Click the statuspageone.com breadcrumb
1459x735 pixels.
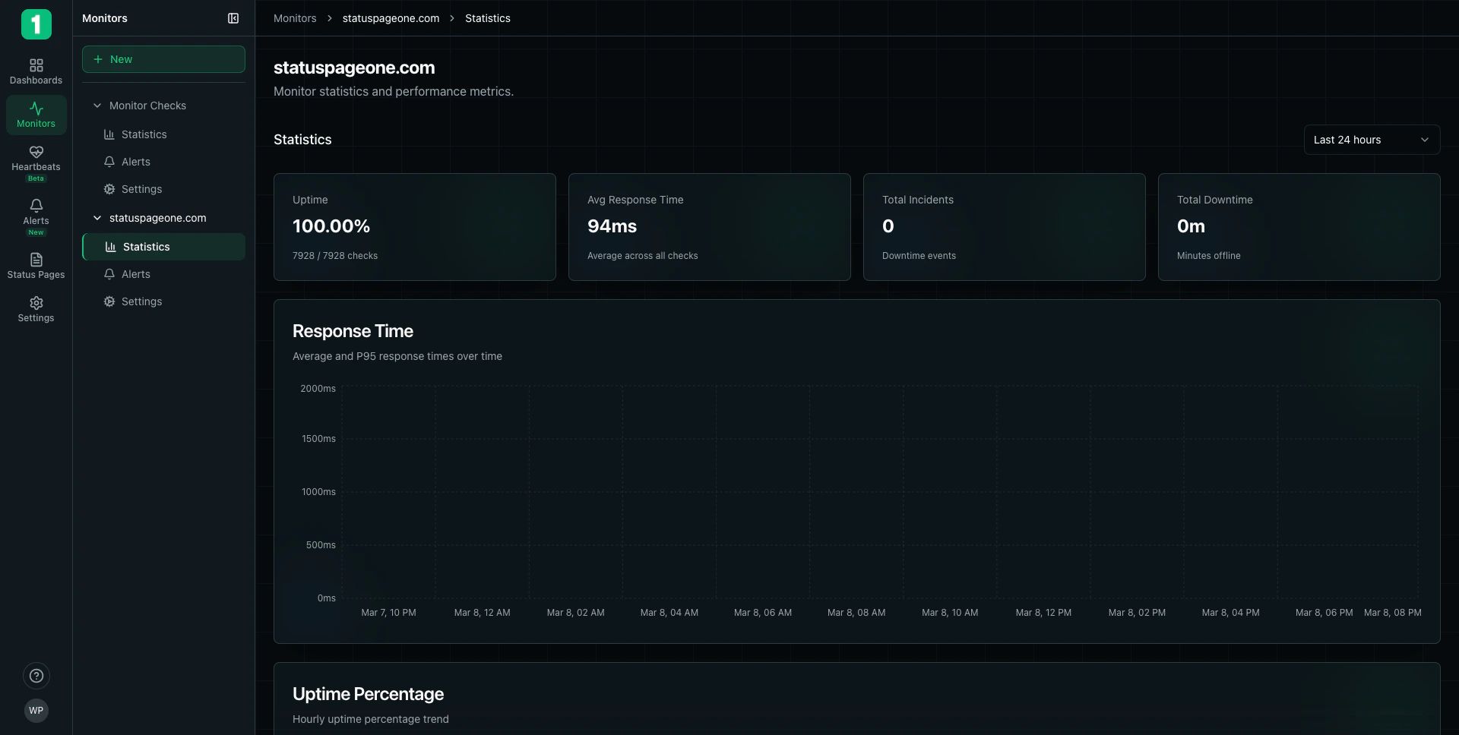click(x=390, y=18)
